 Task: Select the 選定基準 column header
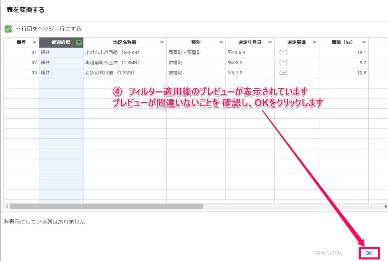click(297, 42)
